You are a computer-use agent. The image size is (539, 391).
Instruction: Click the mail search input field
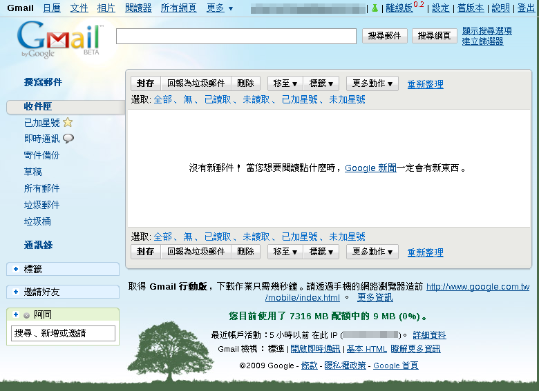click(236, 36)
